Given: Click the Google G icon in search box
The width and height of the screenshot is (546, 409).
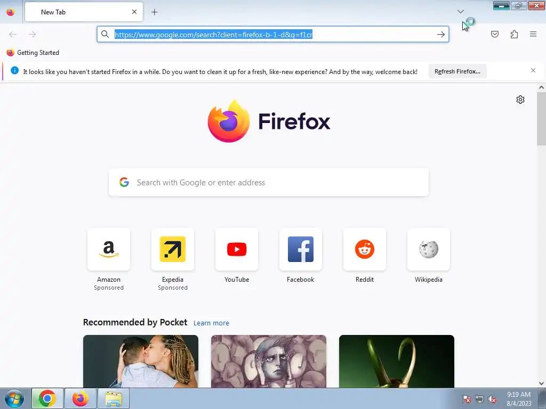Looking at the screenshot, I should click(124, 182).
